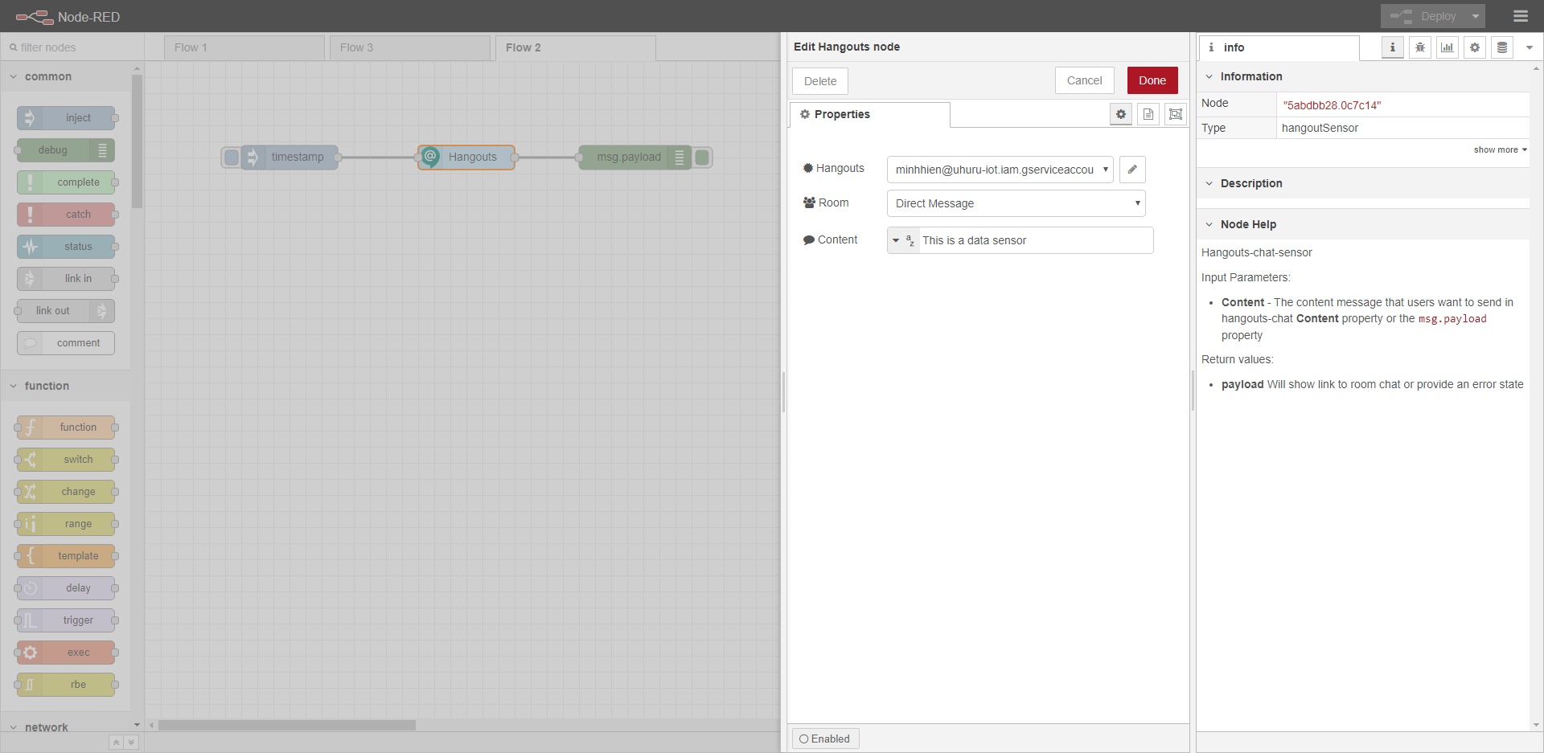Click the Deploy button
The width and height of the screenshot is (1544, 753).
(1424, 16)
